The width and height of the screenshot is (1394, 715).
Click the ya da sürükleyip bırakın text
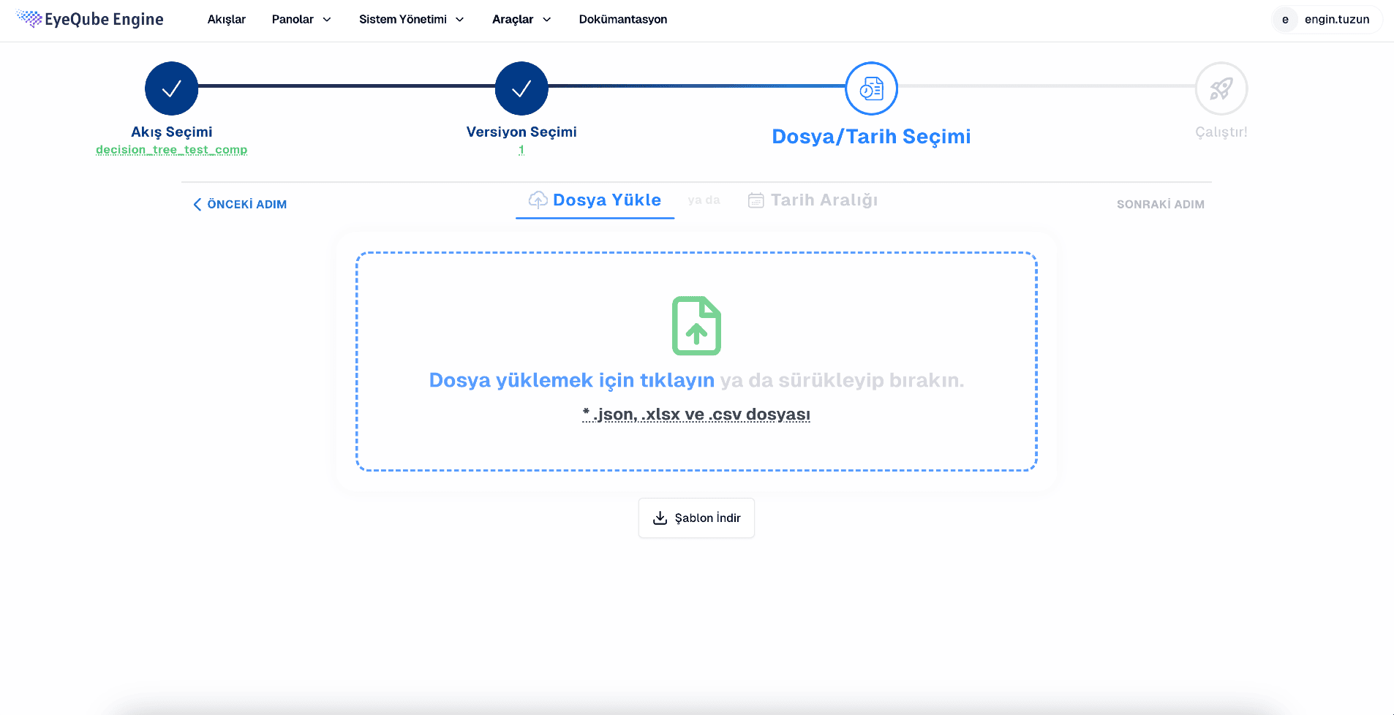[842, 380]
